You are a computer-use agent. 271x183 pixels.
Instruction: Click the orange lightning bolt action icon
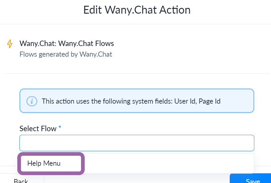click(10, 44)
